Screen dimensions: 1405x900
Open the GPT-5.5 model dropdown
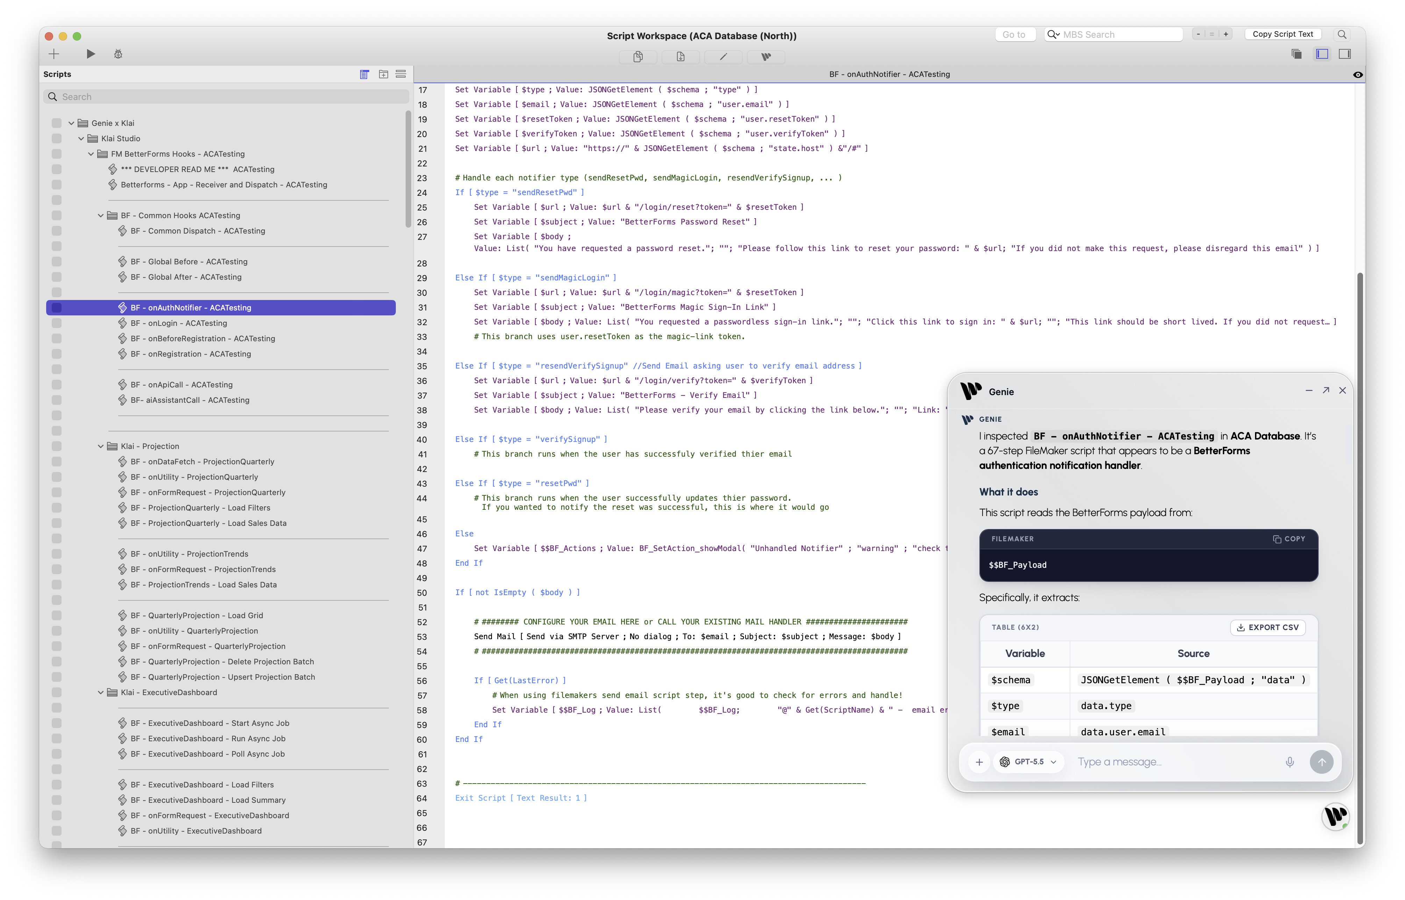tap(1028, 762)
